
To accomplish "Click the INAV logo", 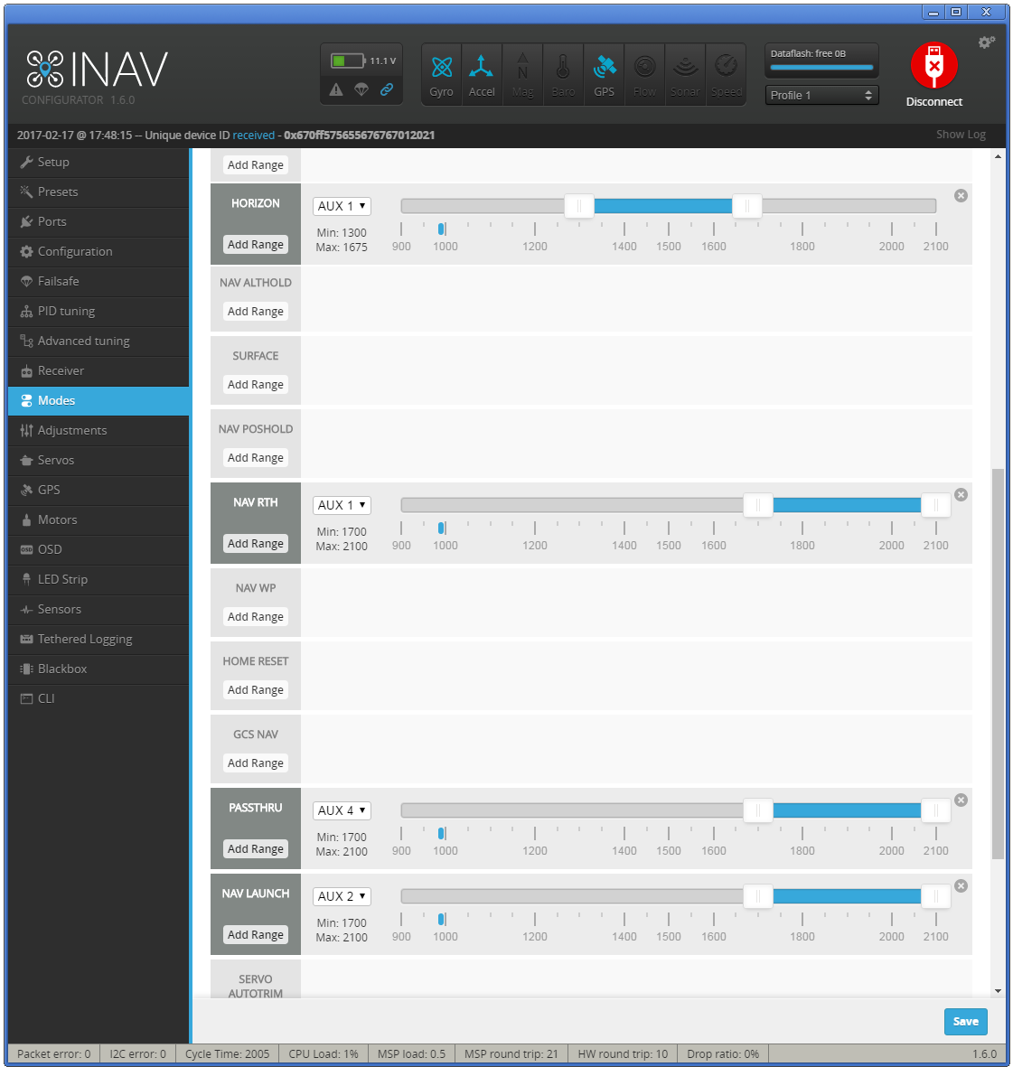I will click(97, 70).
